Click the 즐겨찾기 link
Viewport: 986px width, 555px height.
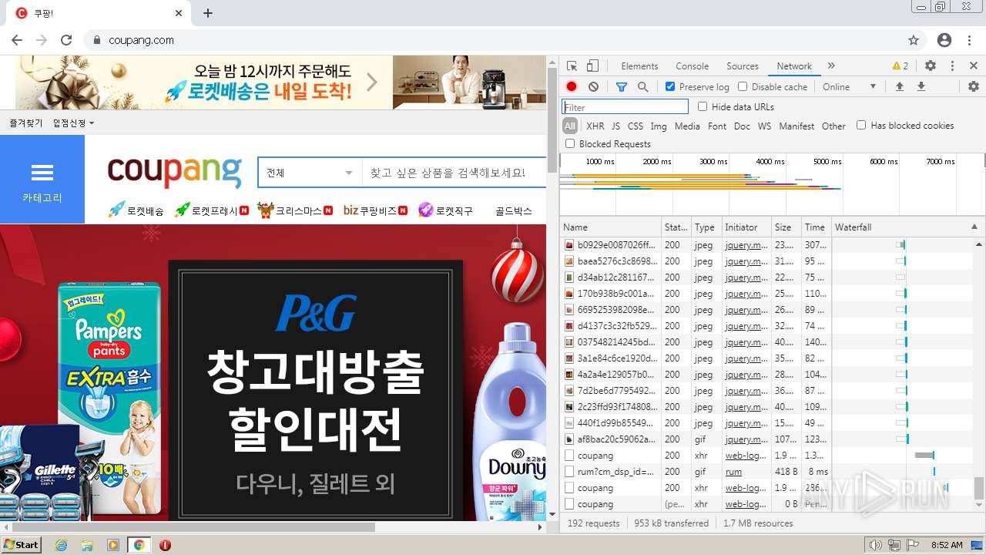[x=26, y=123]
